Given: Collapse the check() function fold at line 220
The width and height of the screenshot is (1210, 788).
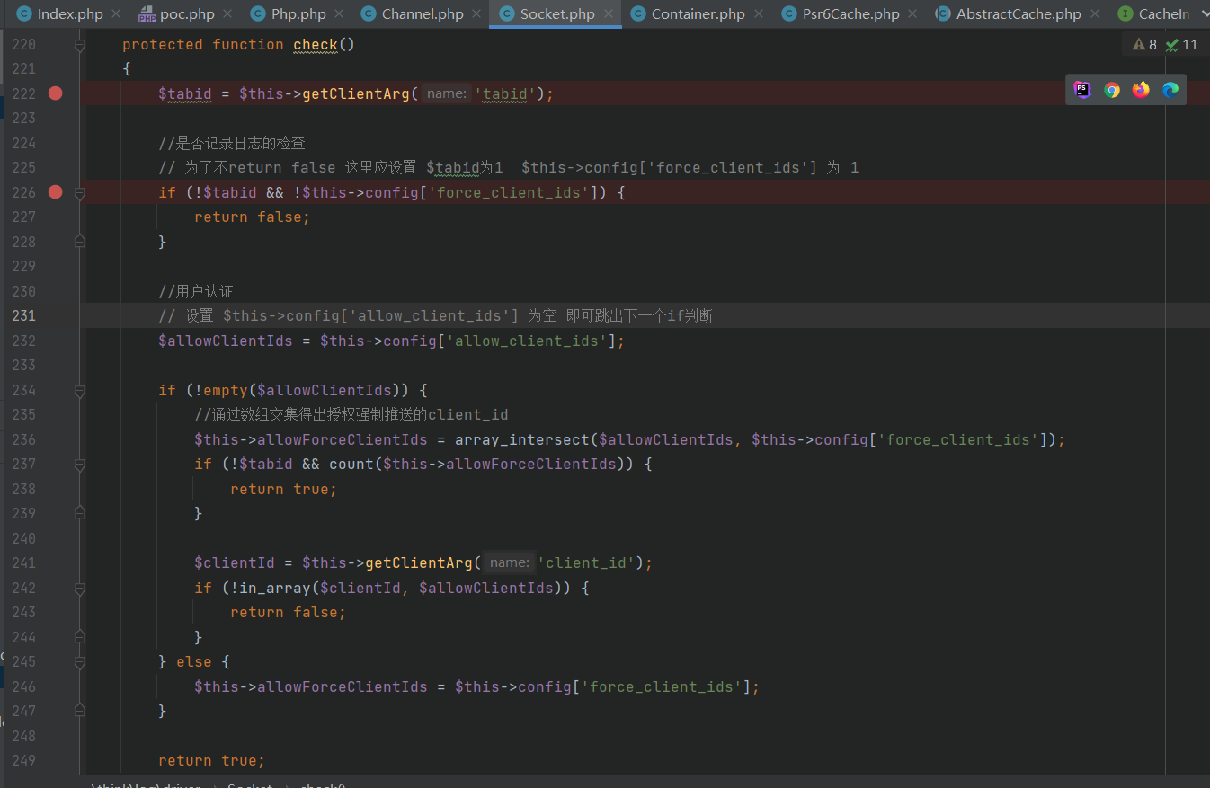Looking at the screenshot, I should [x=80, y=45].
